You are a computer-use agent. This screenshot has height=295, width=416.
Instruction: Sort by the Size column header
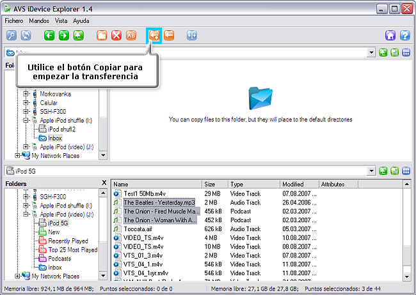tap(215, 184)
